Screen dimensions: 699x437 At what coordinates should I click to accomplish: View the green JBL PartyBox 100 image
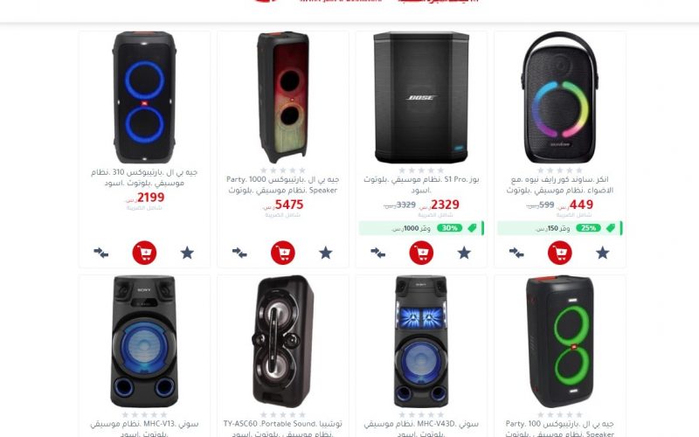(560, 341)
